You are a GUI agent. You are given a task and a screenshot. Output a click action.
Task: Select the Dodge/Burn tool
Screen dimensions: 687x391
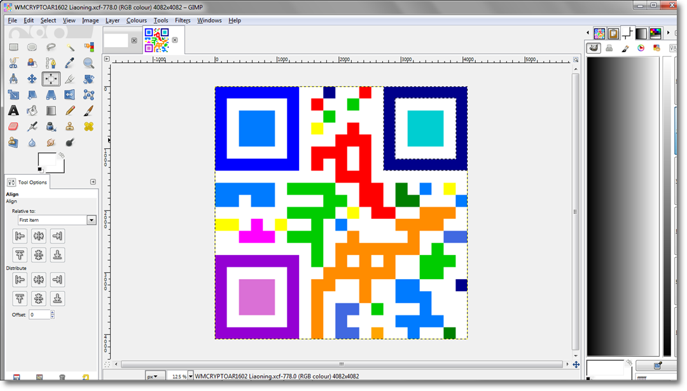point(70,142)
